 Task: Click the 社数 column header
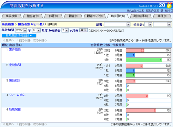pos(107,45)
